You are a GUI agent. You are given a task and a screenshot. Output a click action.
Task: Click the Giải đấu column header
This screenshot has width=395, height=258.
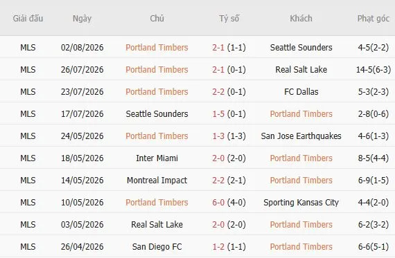[28, 19]
